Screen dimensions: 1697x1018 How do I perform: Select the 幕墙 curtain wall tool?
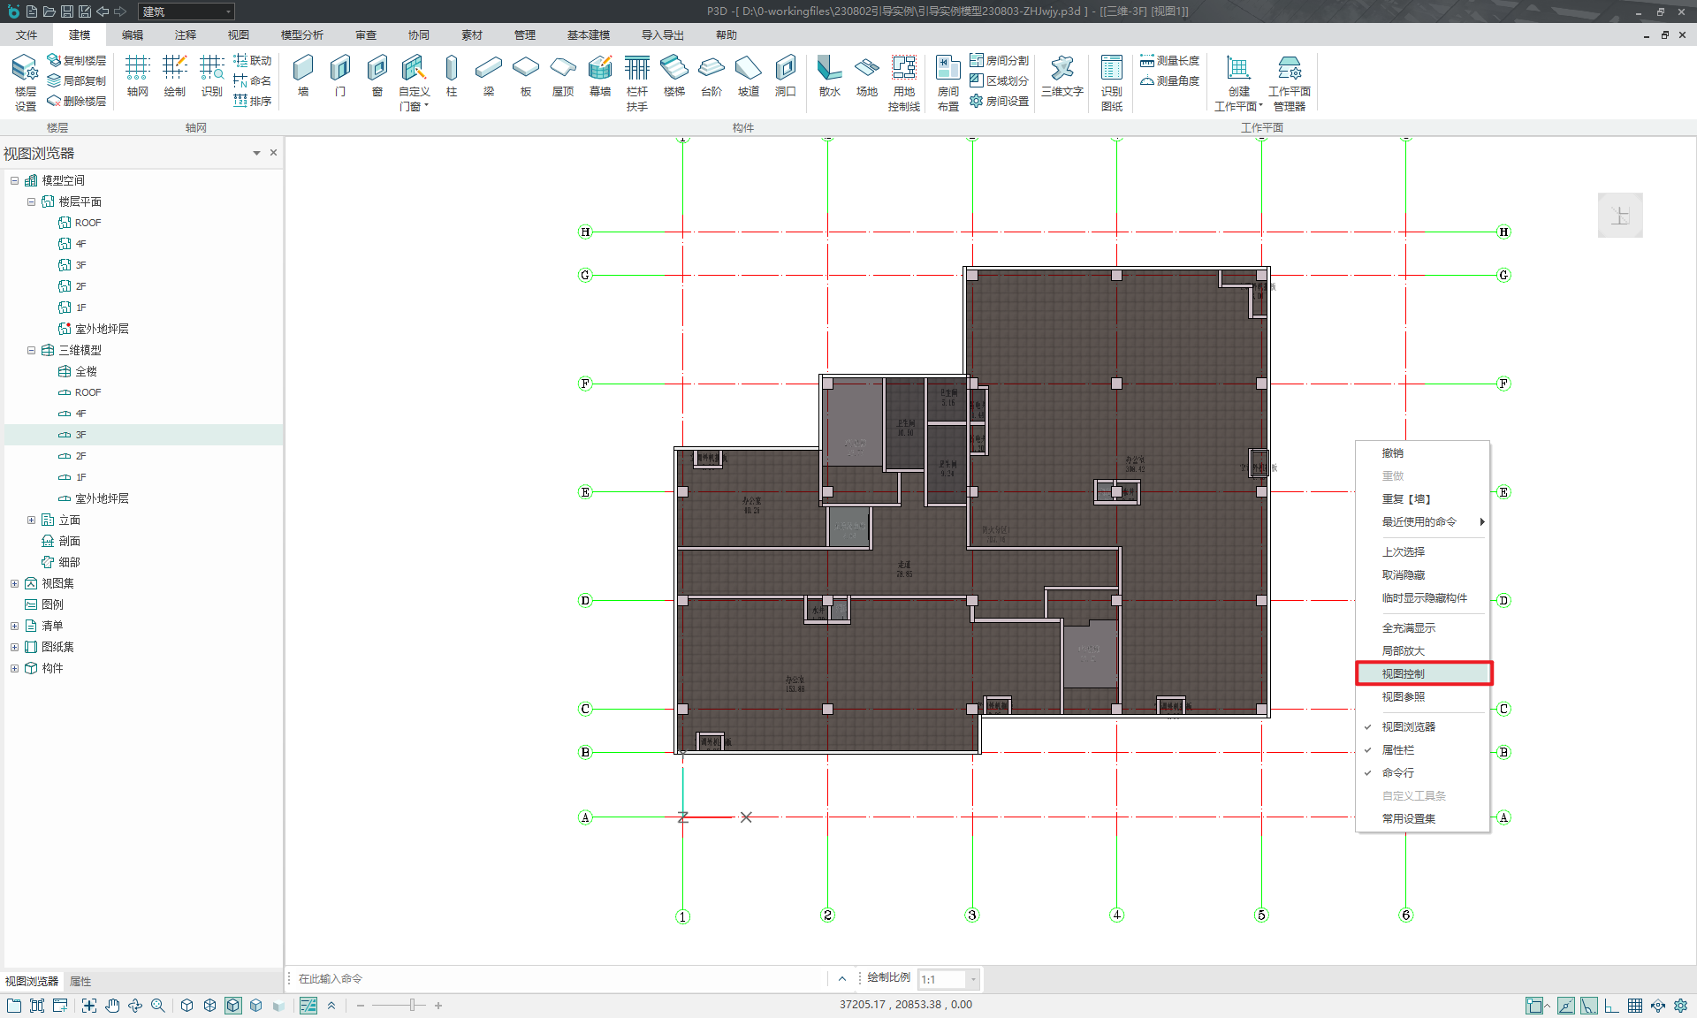pyautogui.click(x=600, y=74)
